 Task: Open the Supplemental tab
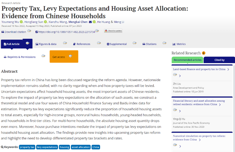click(117, 44)
